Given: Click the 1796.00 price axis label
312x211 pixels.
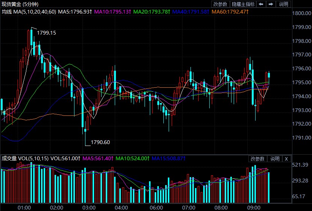Looking at the screenshot, I should (x=301, y=68).
